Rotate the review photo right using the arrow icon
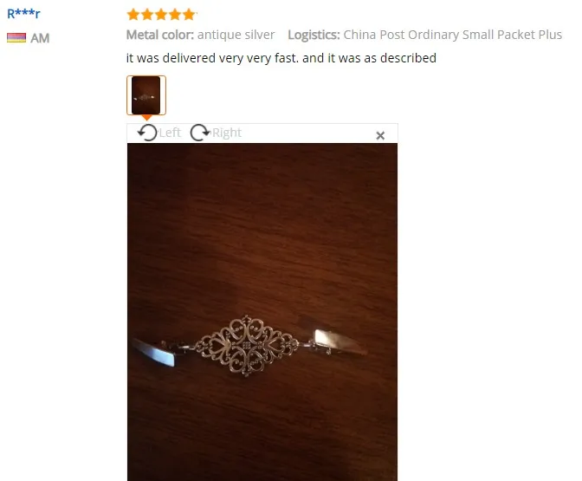 (x=200, y=133)
